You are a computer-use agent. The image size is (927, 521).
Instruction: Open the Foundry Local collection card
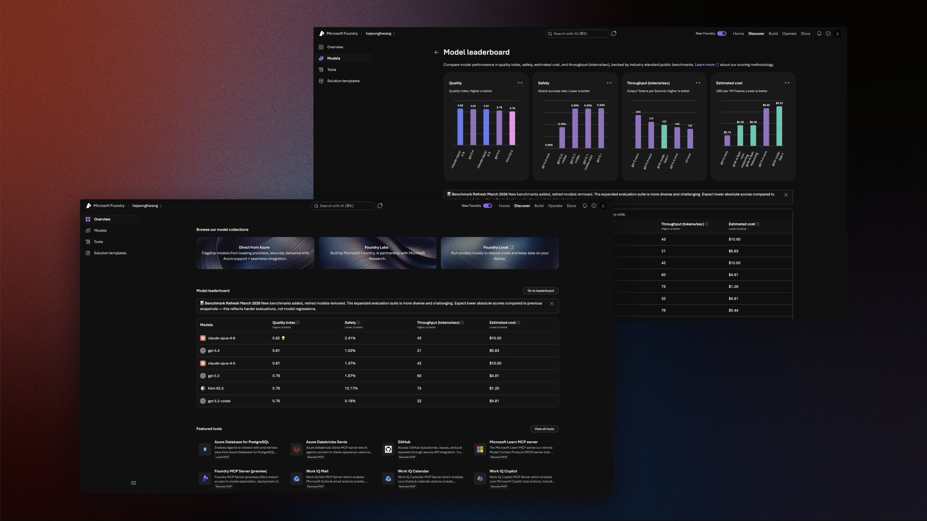click(499, 253)
